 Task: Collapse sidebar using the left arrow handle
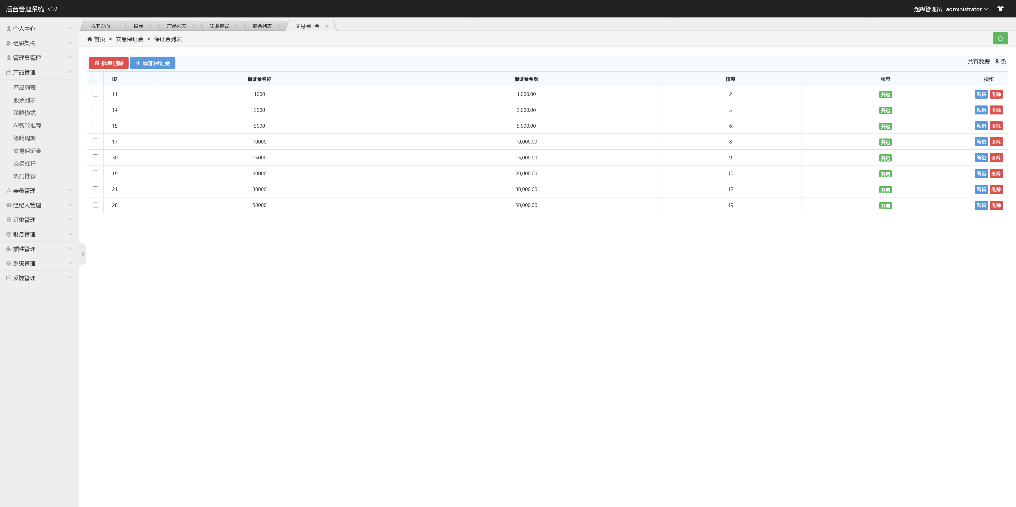83,254
